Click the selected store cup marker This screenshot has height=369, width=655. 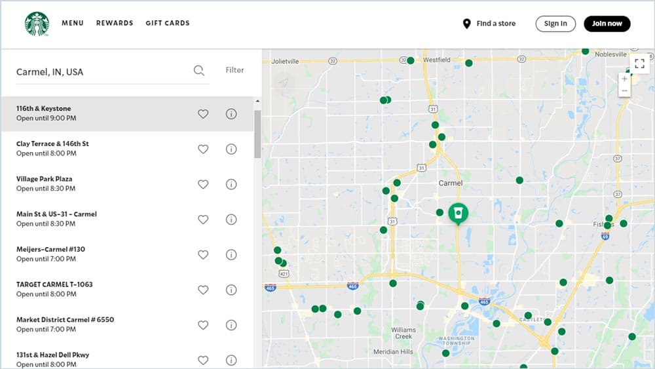click(458, 214)
